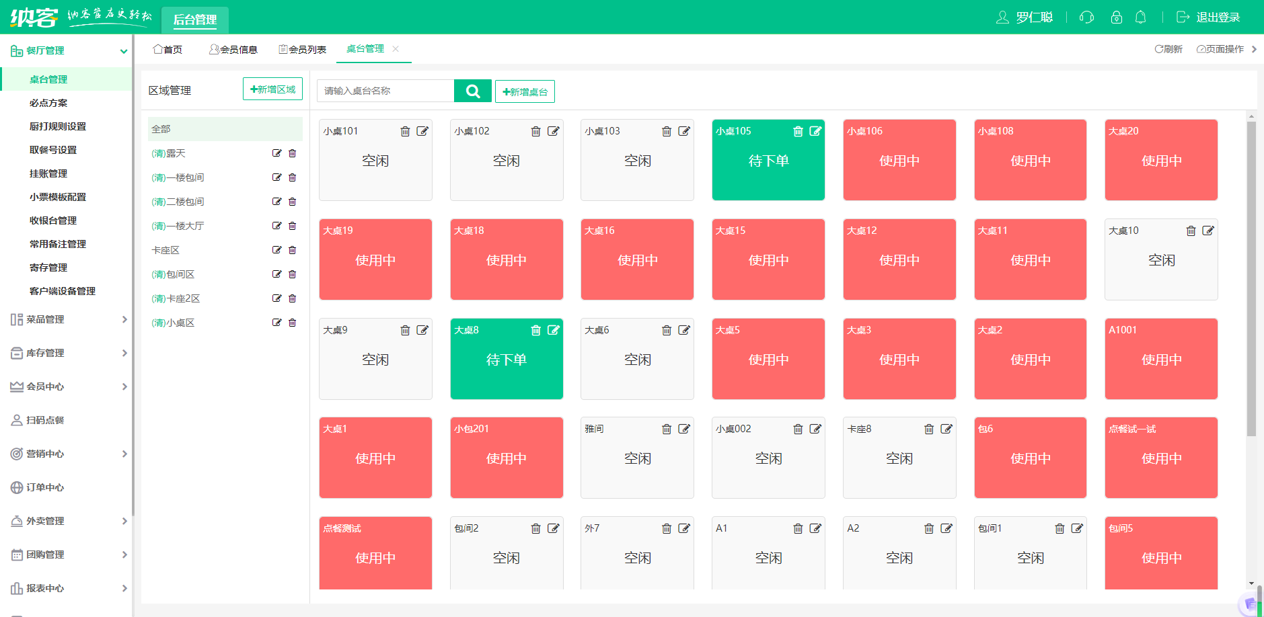The width and height of the screenshot is (1264, 617).
Task: Click the 新增桌台 button
Action: [x=525, y=91]
